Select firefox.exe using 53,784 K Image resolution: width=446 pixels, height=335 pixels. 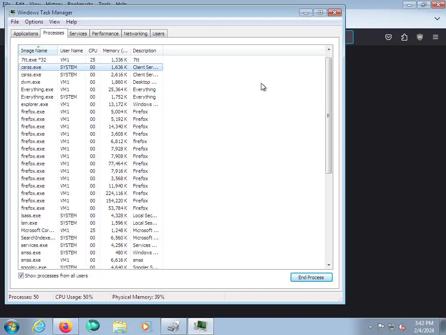pyautogui.click(x=91, y=208)
